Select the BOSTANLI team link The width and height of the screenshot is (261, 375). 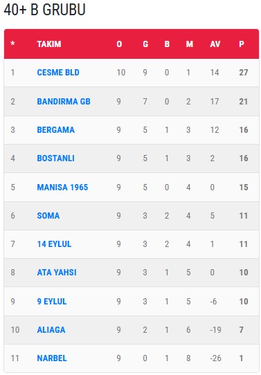[56, 158]
